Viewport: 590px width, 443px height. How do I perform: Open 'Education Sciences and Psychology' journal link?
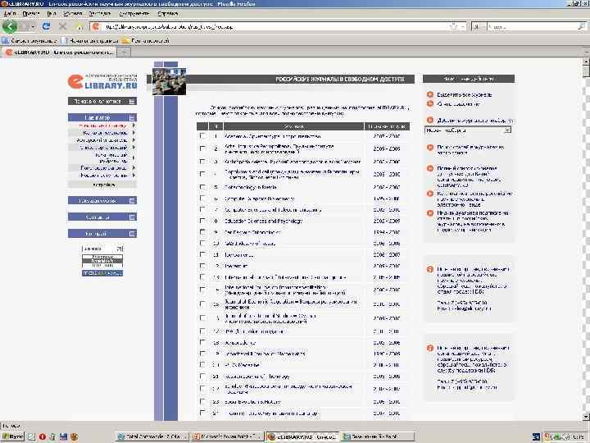263,221
